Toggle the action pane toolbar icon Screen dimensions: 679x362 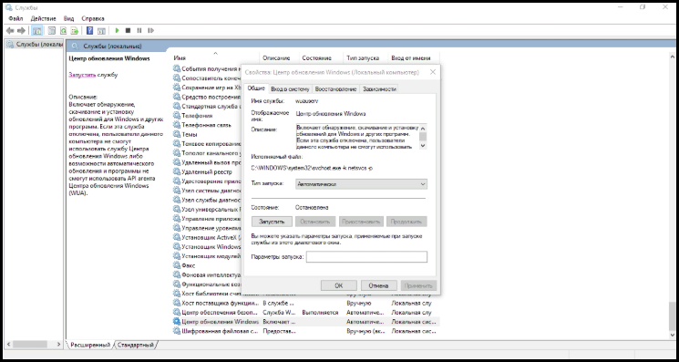tap(101, 31)
